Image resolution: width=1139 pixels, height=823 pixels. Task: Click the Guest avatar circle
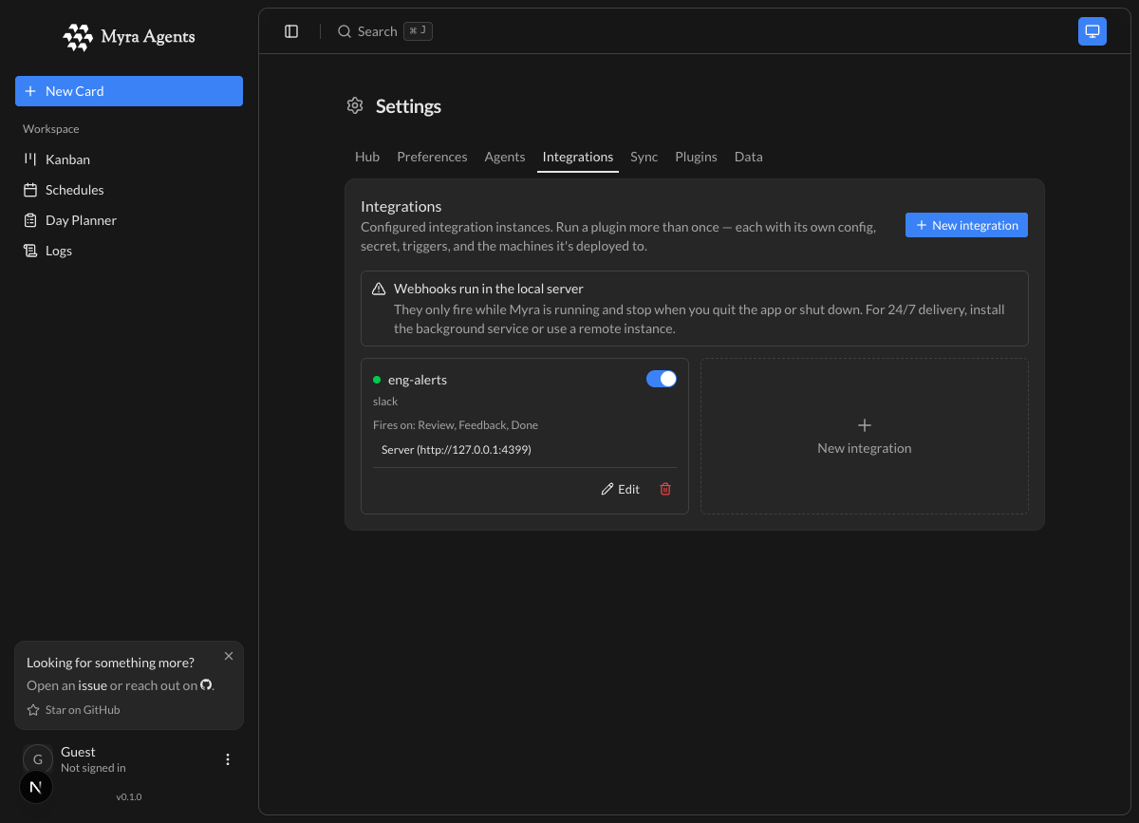(x=38, y=759)
